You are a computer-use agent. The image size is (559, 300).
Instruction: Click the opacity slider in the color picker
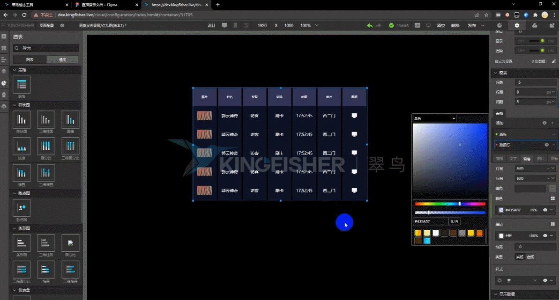(x=450, y=212)
